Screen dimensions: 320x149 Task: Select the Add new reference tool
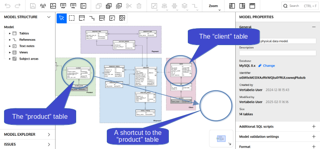(92, 18)
